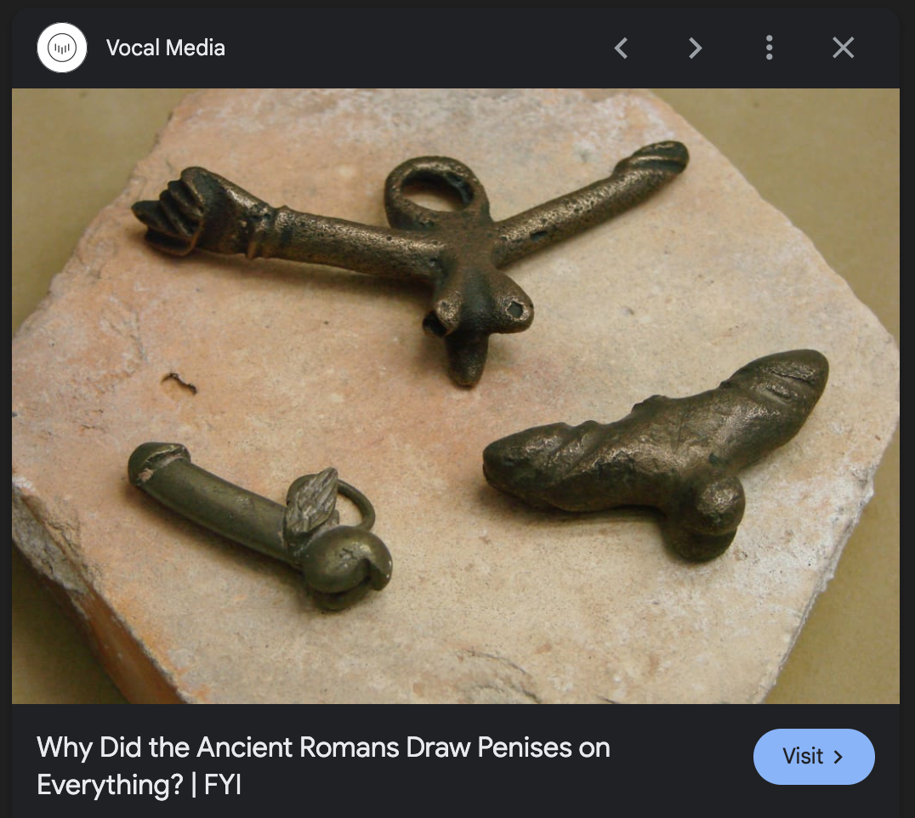Click the small dark mark on the tile

click(x=179, y=382)
